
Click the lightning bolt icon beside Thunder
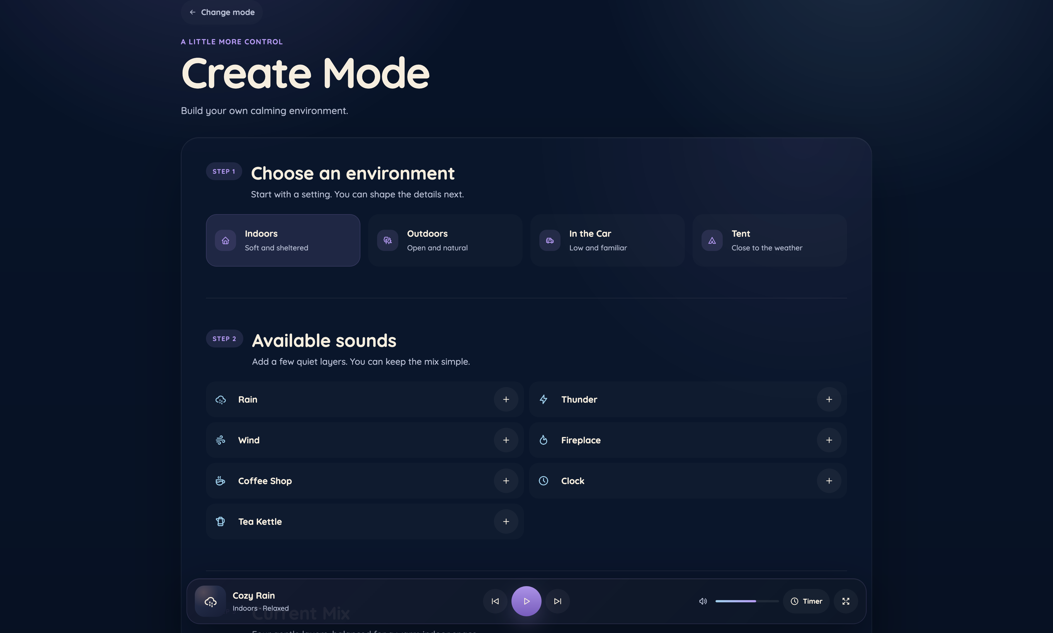click(x=543, y=399)
